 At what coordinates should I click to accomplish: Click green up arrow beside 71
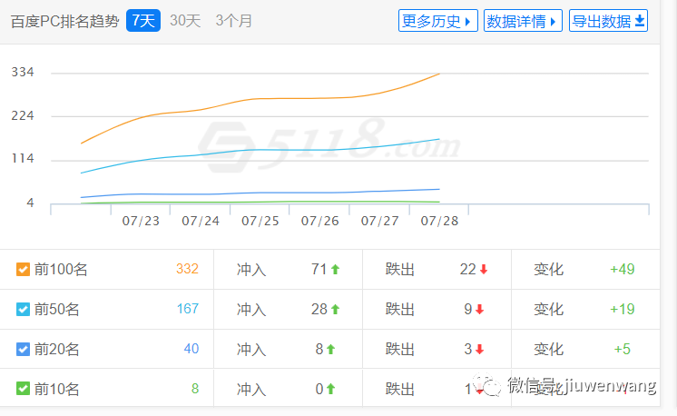(x=335, y=270)
